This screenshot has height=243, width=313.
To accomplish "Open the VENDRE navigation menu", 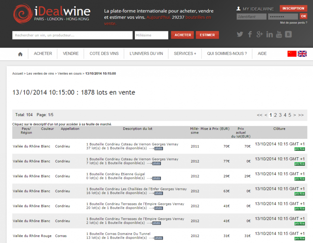I will [71, 54].
